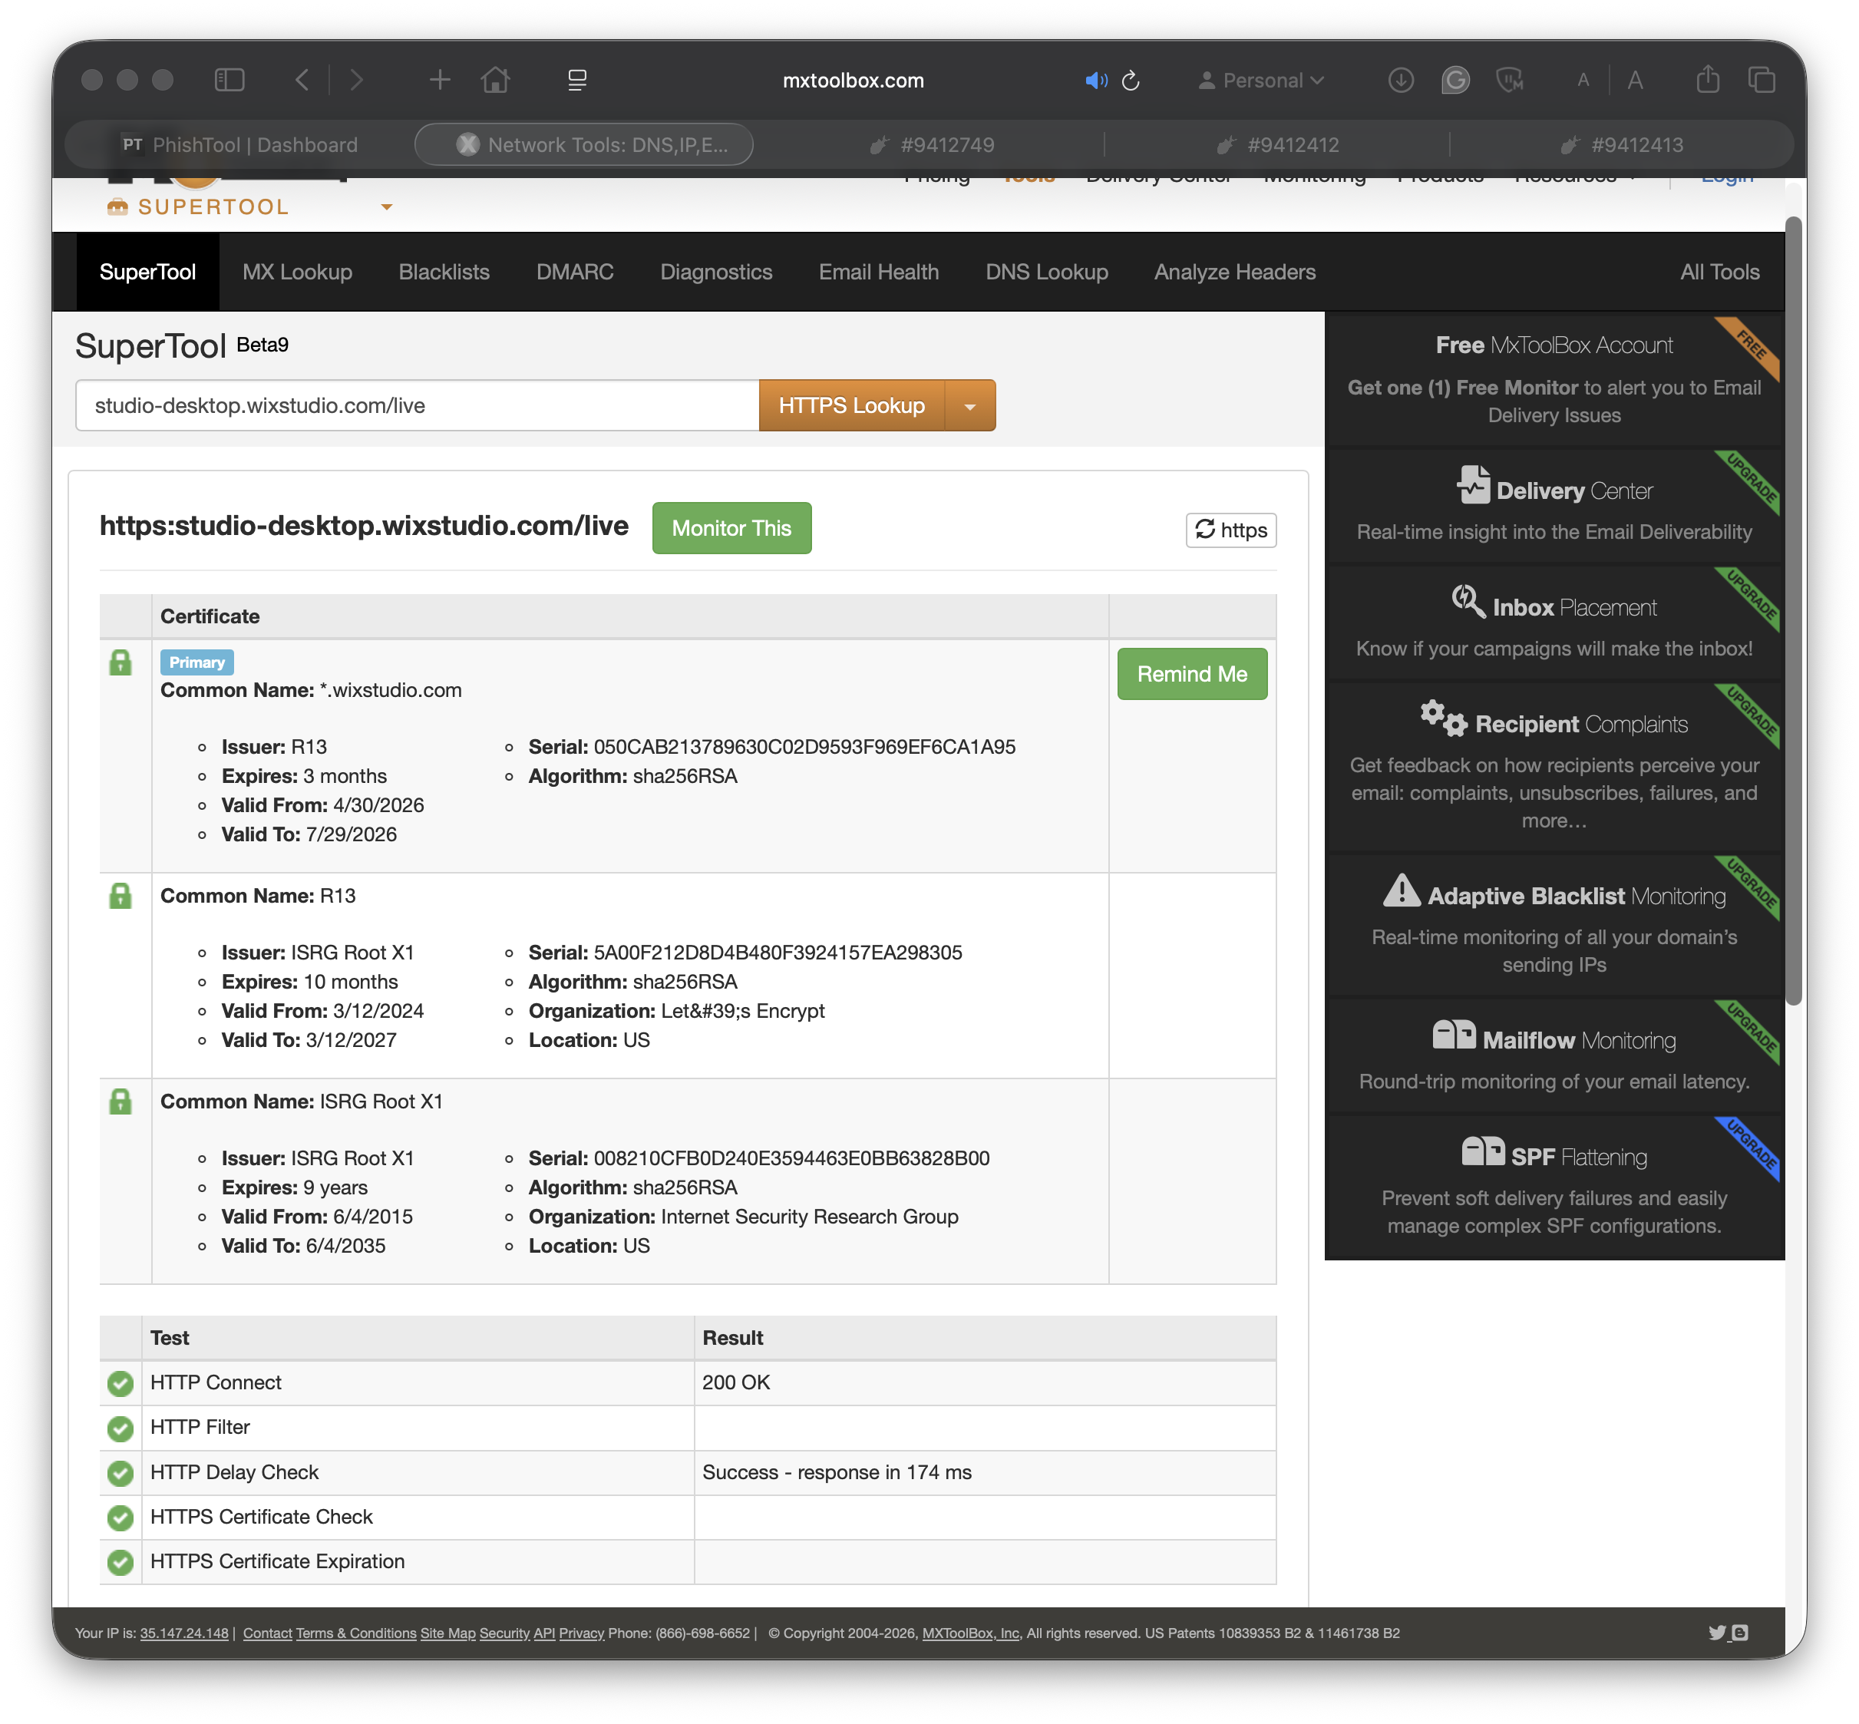
Task: Open the Analyze Headers tab
Action: tap(1234, 272)
